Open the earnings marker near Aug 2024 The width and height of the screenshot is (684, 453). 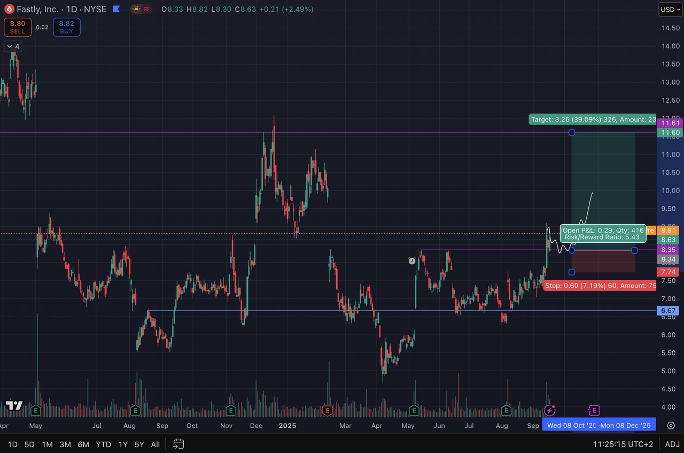[135, 410]
